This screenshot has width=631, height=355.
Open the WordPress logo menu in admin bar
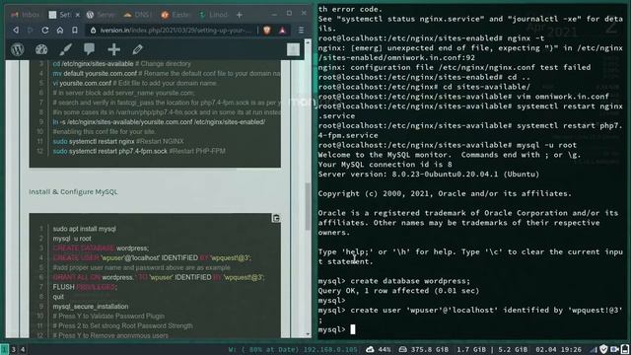pos(18,49)
